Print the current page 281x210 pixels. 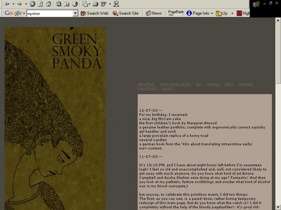pos(96,4)
